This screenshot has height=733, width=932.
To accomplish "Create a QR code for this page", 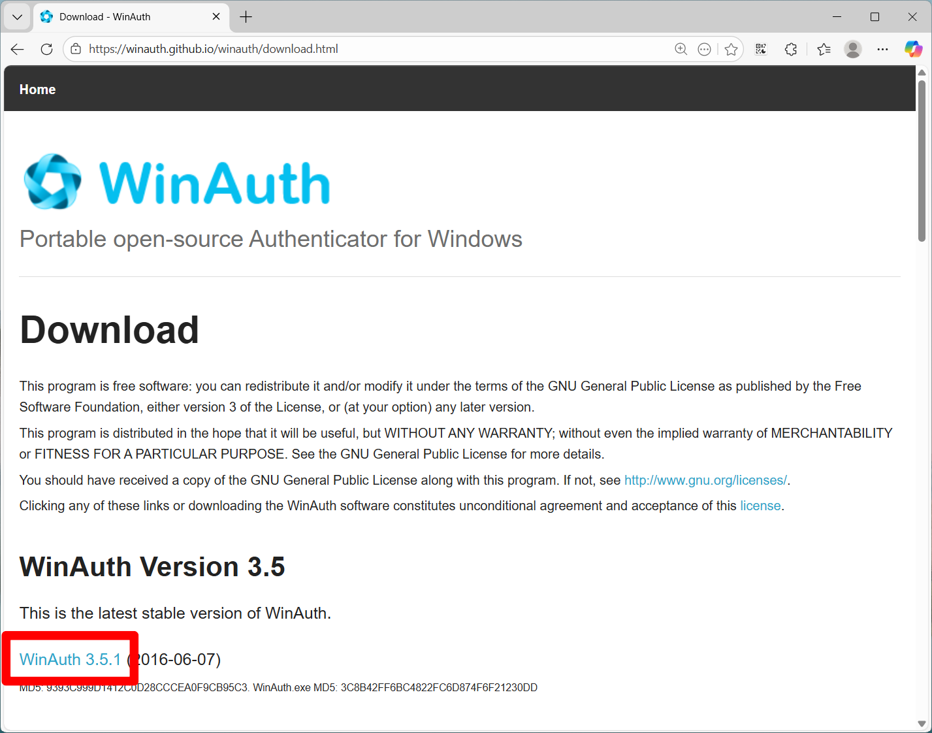I will pyautogui.click(x=760, y=49).
